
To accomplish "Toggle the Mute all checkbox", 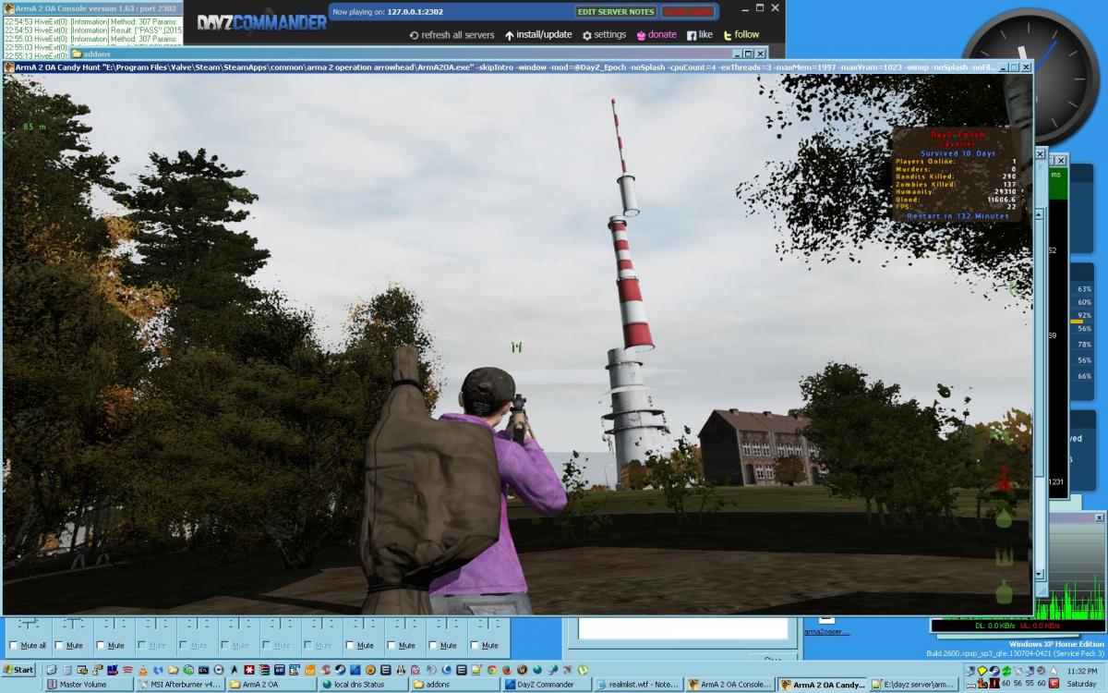I will point(13,645).
